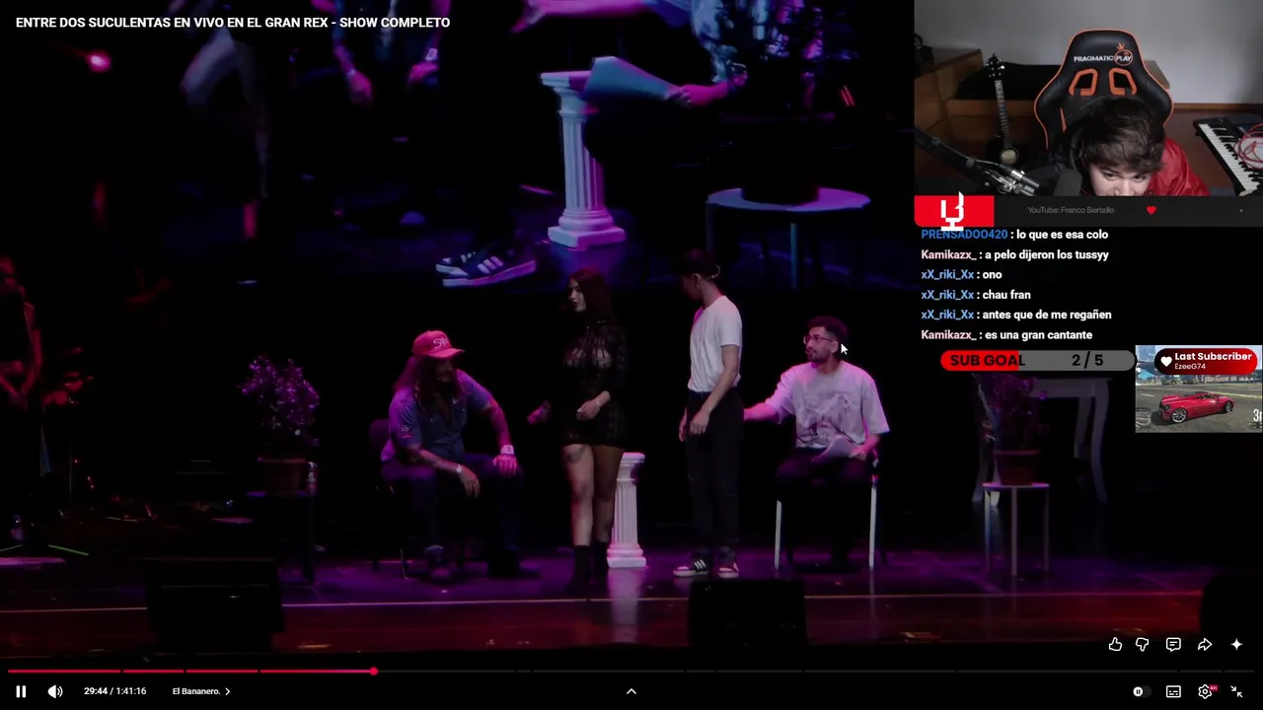Click the red progress bar scrubber handle
This screenshot has height=710, width=1263.
point(374,672)
